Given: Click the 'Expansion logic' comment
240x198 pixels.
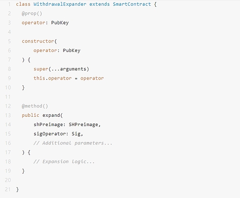Looking at the screenshot, I should coord(64,162).
